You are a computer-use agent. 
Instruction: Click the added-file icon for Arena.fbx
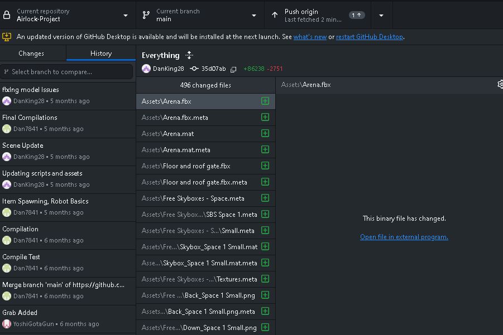point(265,101)
